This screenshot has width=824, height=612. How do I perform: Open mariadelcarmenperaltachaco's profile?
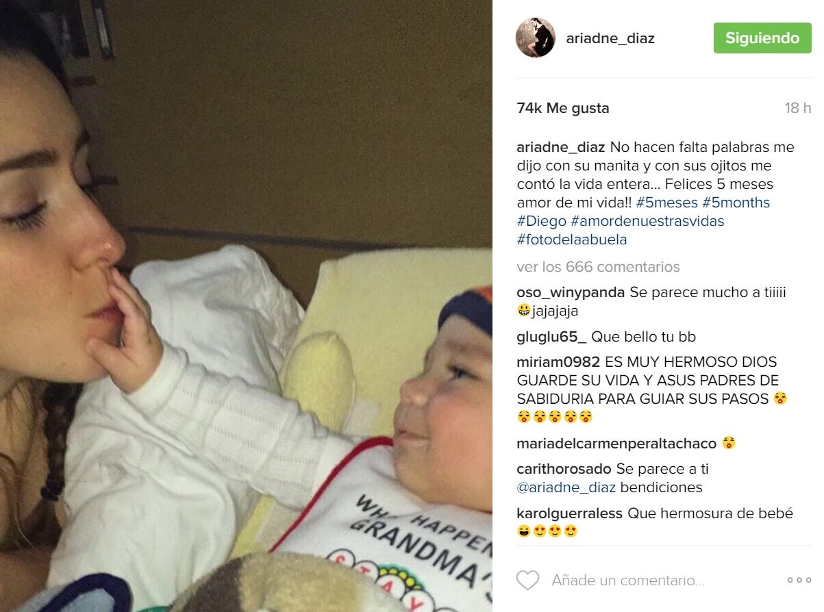(616, 444)
